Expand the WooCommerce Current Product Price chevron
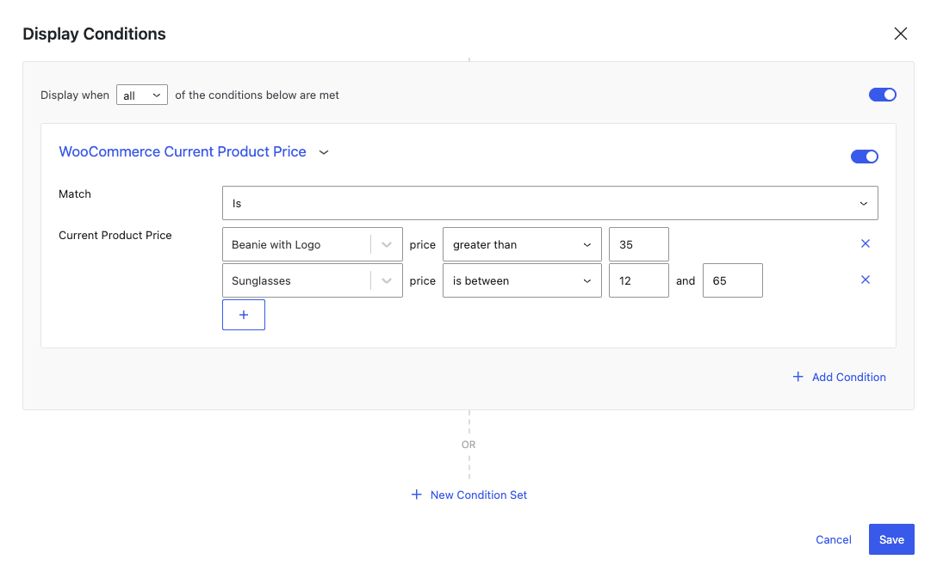Viewport: 937px width, 578px height. [324, 152]
